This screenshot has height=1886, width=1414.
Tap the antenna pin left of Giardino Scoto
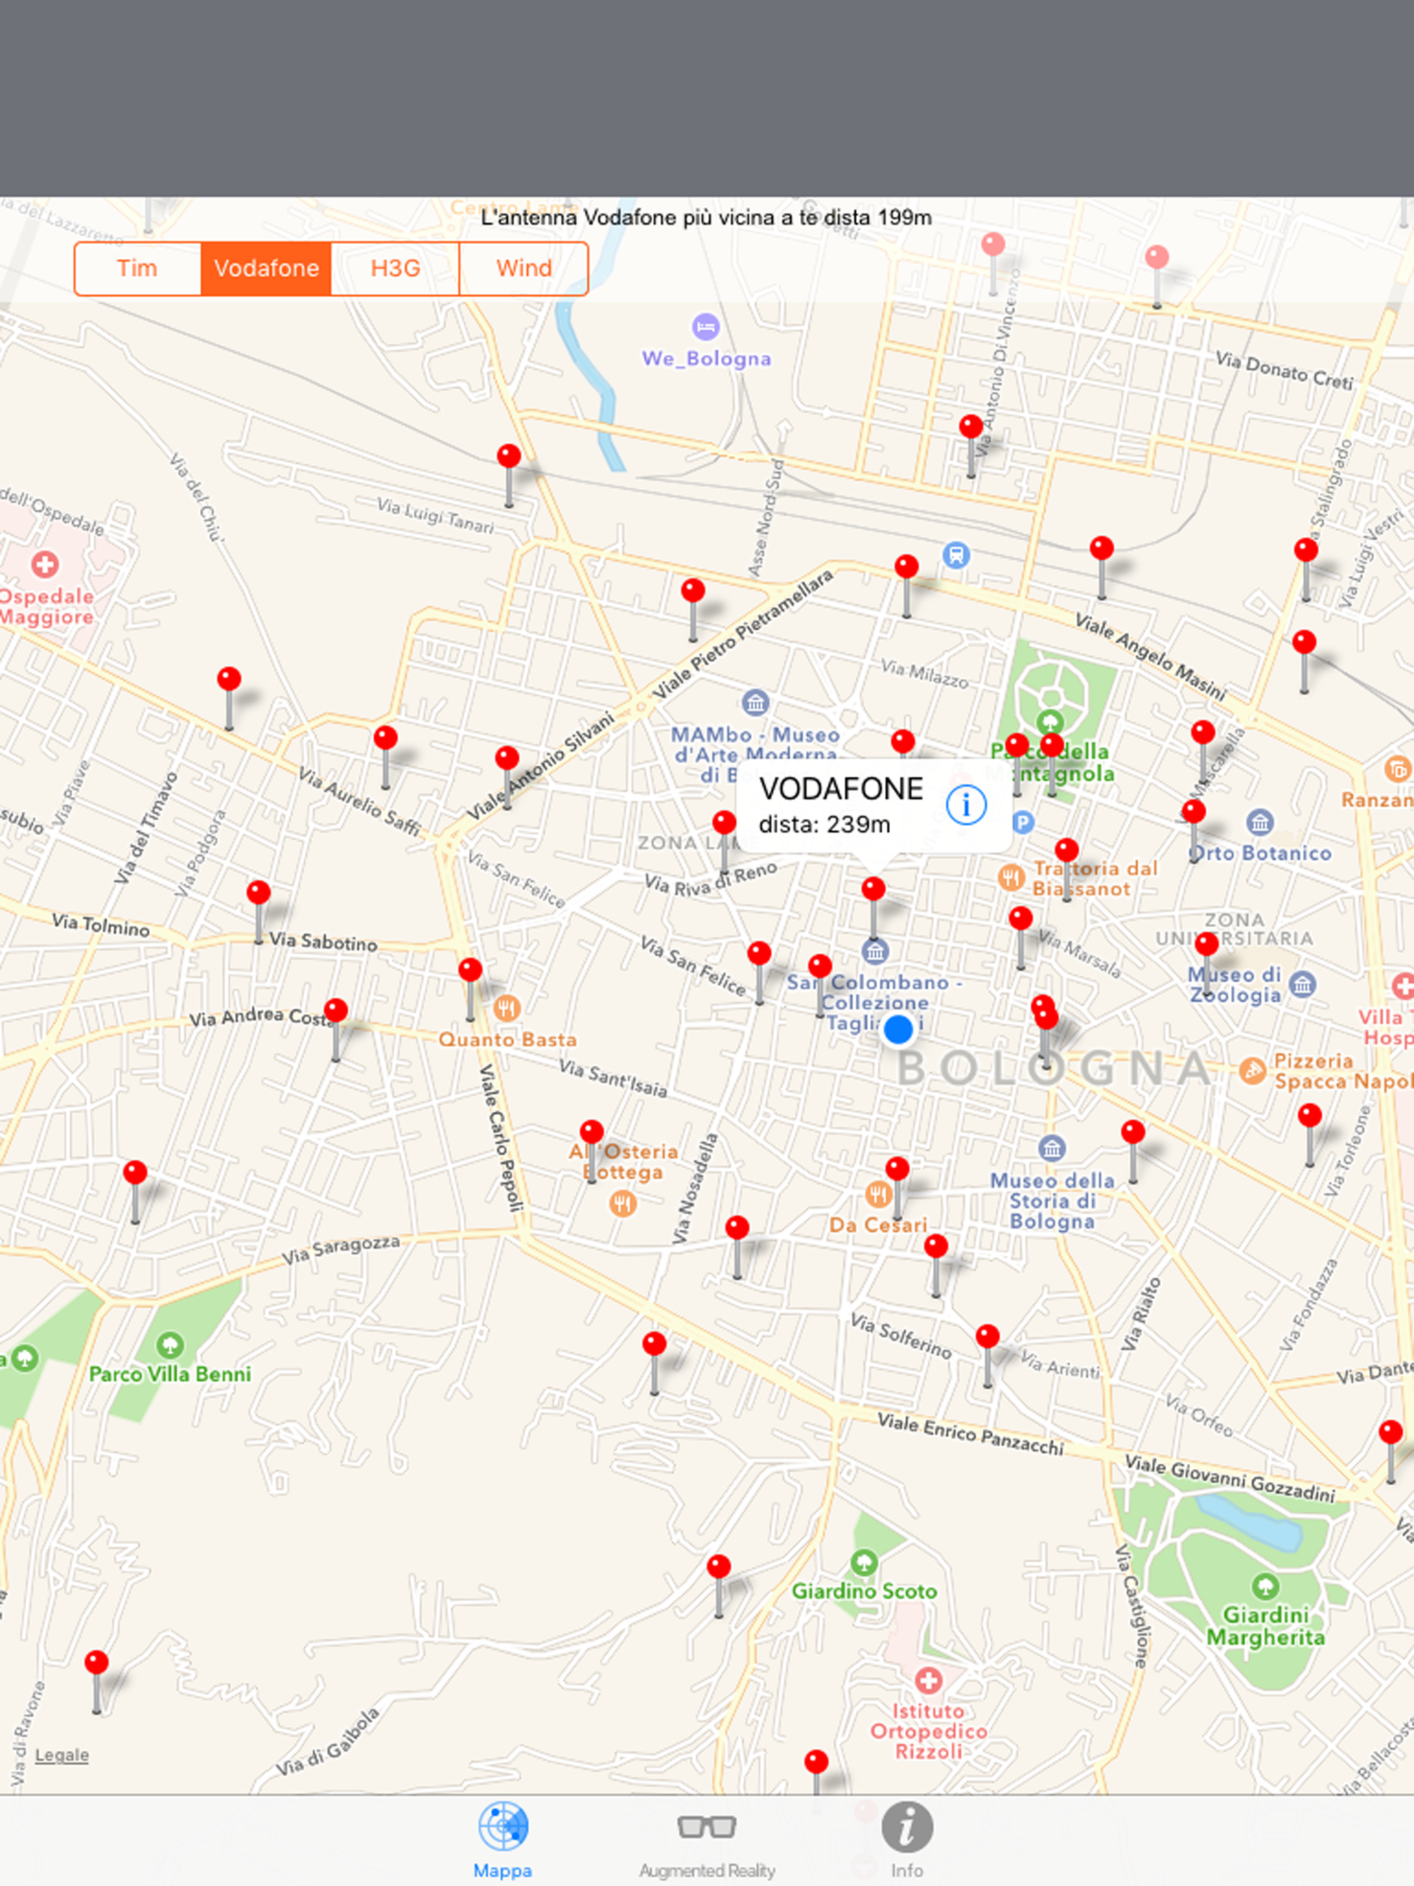point(719,1585)
